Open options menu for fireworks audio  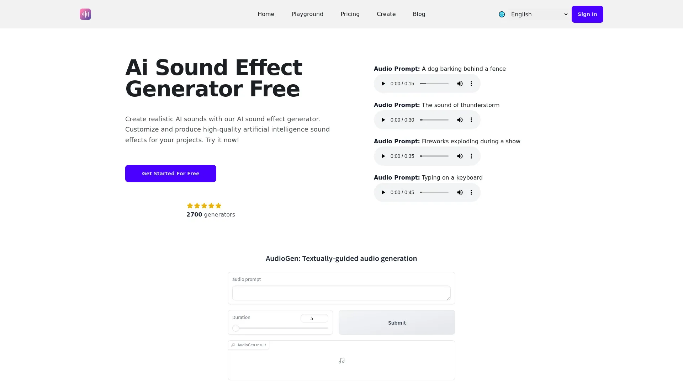click(471, 156)
